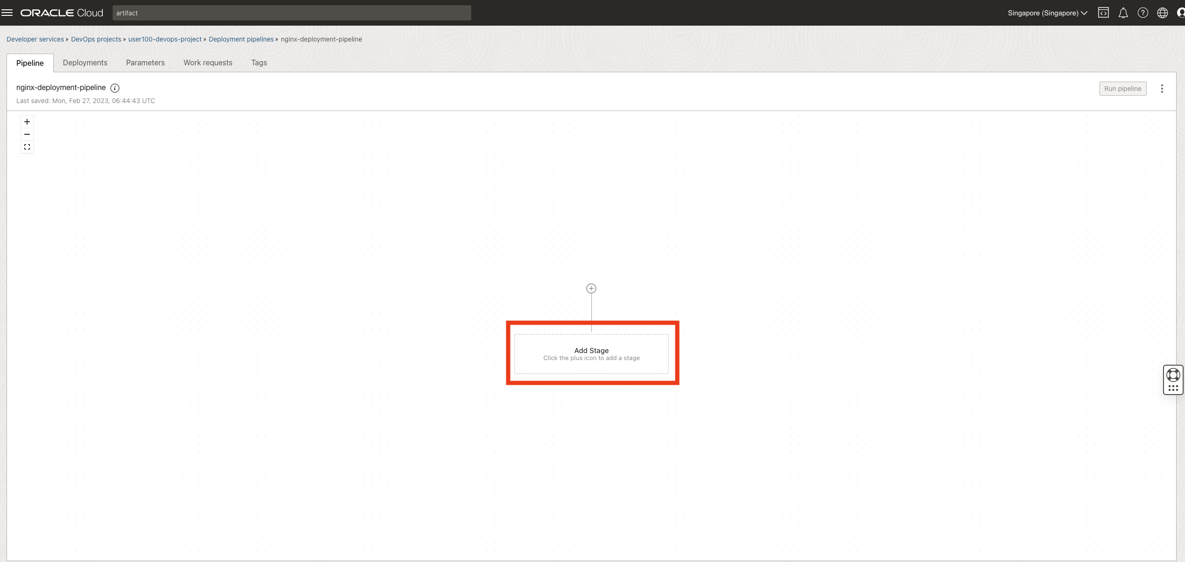Zoom in on the pipeline canvas
This screenshot has height=562, width=1185.
[27, 122]
